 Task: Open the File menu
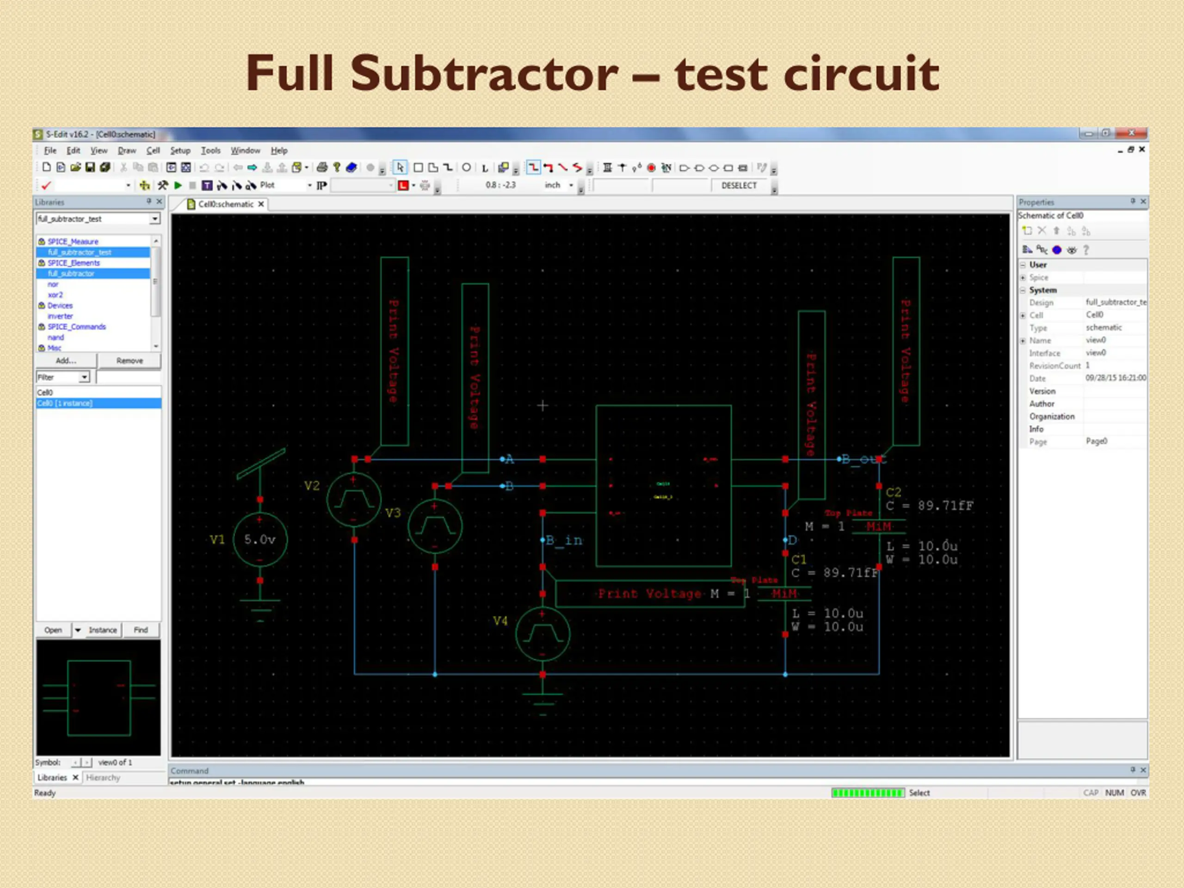tap(50, 150)
